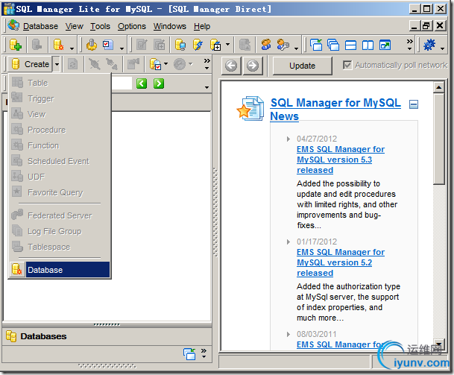Click the Grant Manager keys icon

[x=283, y=45]
